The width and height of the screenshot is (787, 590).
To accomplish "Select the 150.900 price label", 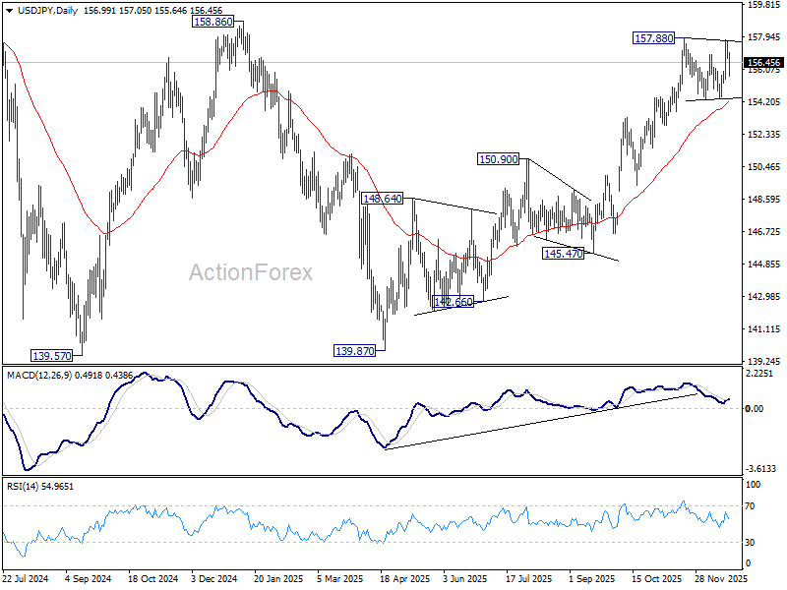I will point(498,159).
